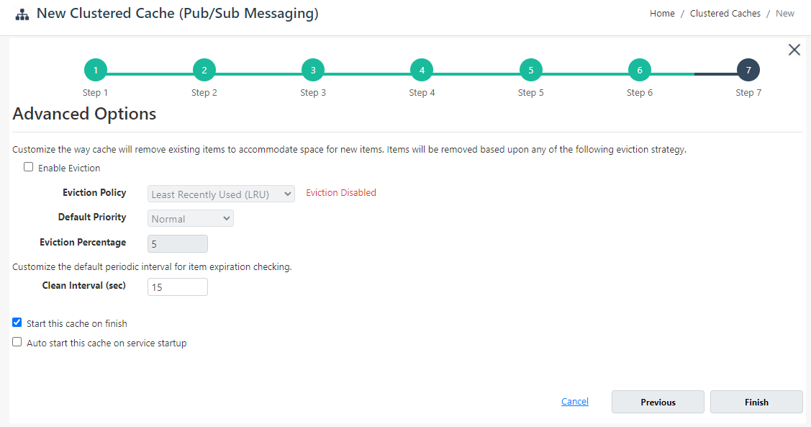Go to Clustered Caches breadcrumb
Image resolution: width=811 pixels, height=427 pixels.
click(x=725, y=14)
